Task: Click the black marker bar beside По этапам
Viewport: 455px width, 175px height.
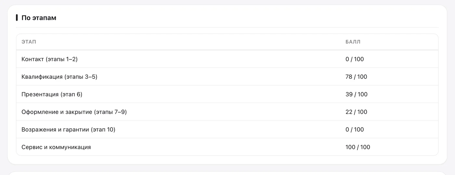Action: pos(17,18)
